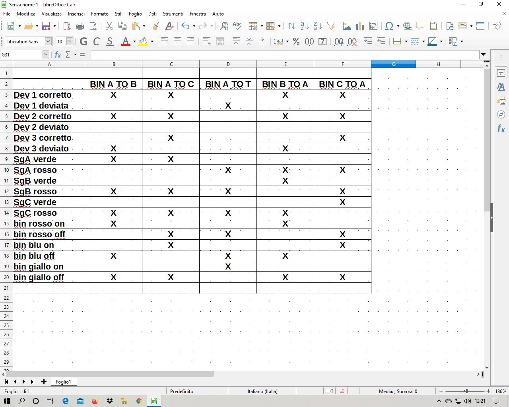
Task: Open the Function Wizard fx icon
Action: coord(58,54)
